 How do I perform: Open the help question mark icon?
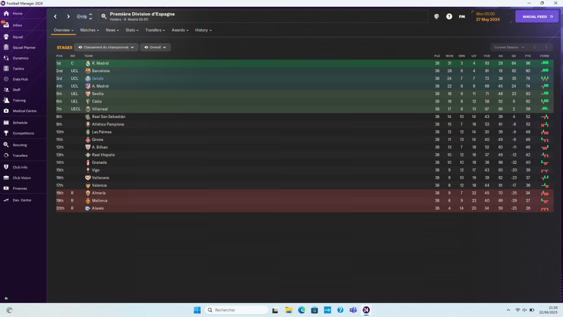coord(449,16)
